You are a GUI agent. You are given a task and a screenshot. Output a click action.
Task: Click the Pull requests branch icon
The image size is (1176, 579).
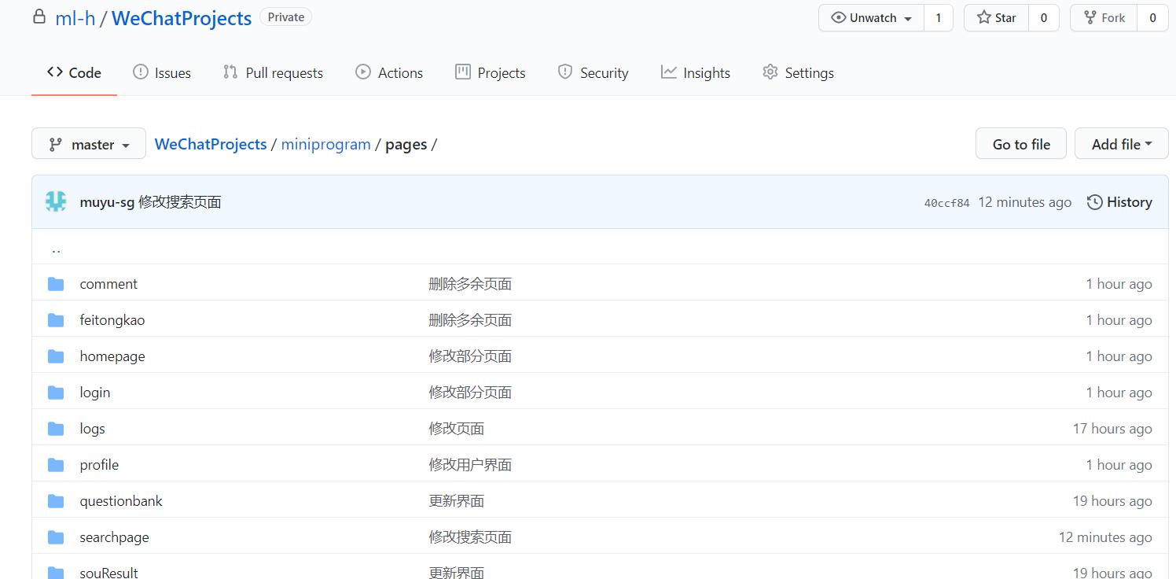(230, 72)
